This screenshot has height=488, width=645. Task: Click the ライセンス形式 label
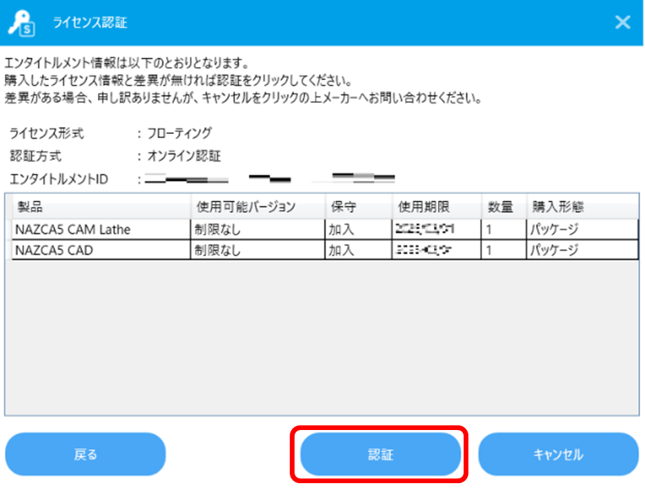[46, 133]
